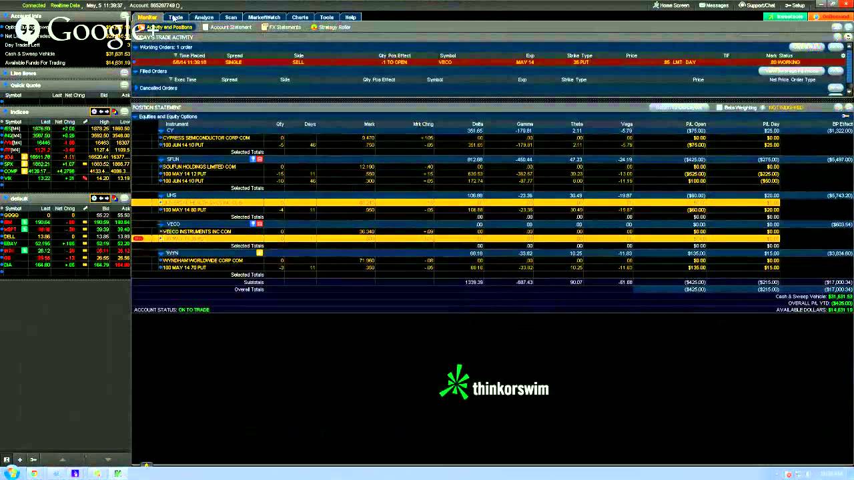
Task: Open Account Statement sub-tab
Action: (x=227, y=27)
